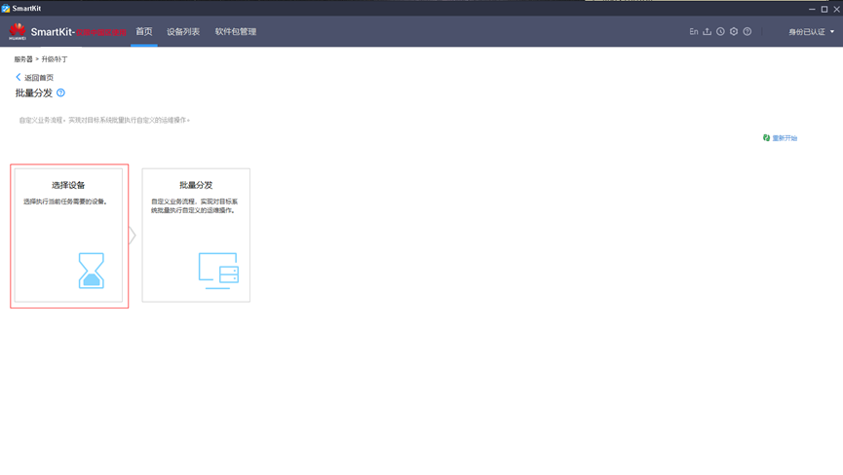
Task: Open the 设备列表 tab
Action: [x=183, y=32]
